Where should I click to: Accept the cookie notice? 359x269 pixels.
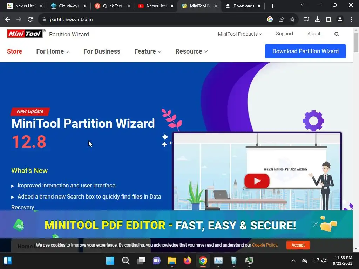(298, 245)
